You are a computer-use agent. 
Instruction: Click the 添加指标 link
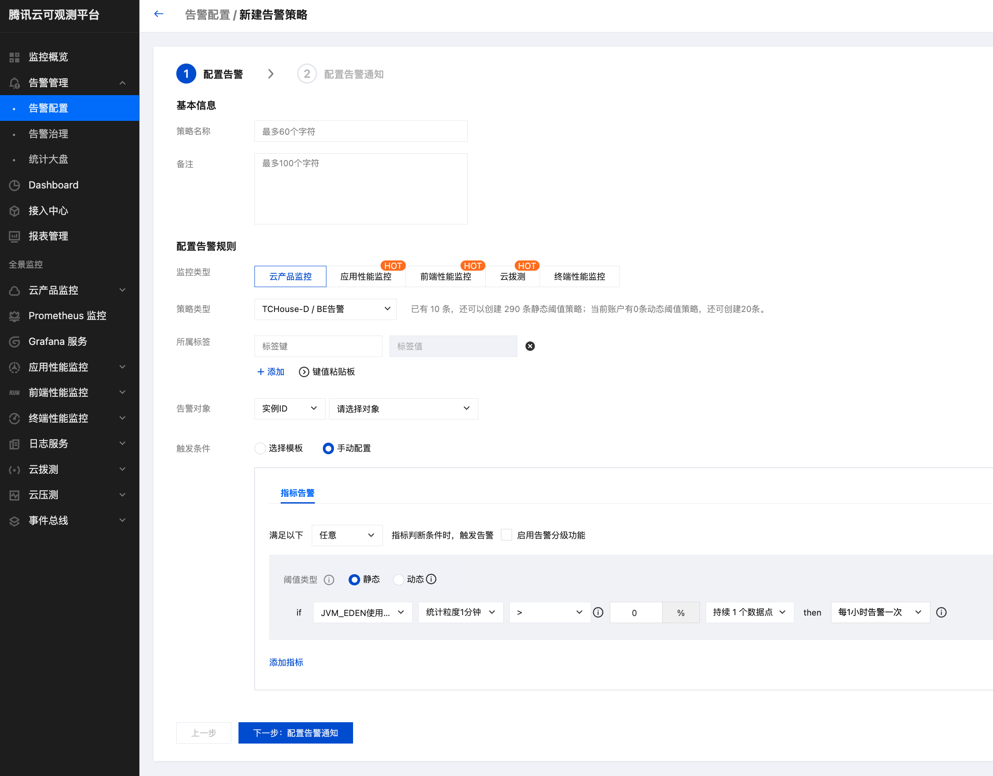pyautogui.click(x=286, y=662)
